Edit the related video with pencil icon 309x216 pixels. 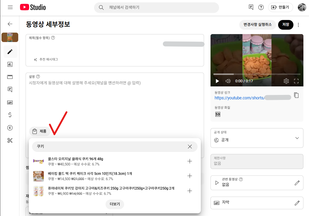(x=297, y=183)
